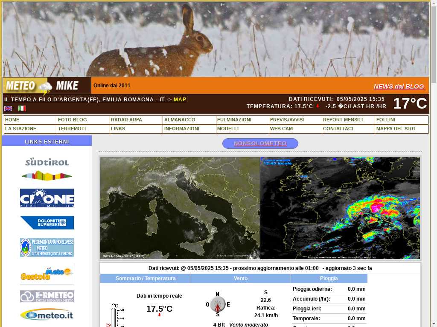Open the Sestola Meteo logo link
Screen dimensions: 437x327
tap(47, 274)
